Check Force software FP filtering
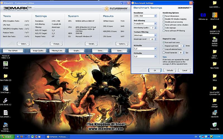The height and width of the screenshot is (139, 223). click(x=164, y=31)
